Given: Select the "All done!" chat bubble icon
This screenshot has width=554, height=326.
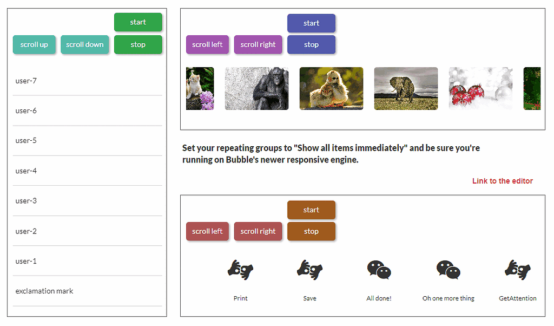Looking at the screenshot, I should coord(379,270).
